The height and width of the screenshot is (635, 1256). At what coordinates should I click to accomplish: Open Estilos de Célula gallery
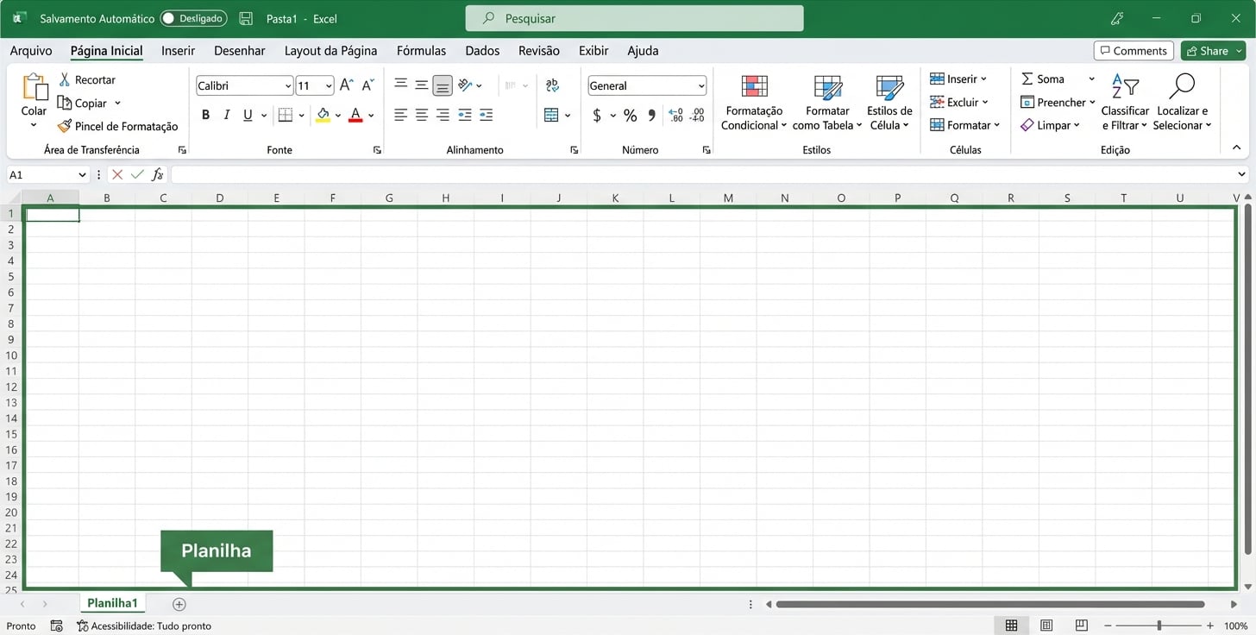pos(889,103)
